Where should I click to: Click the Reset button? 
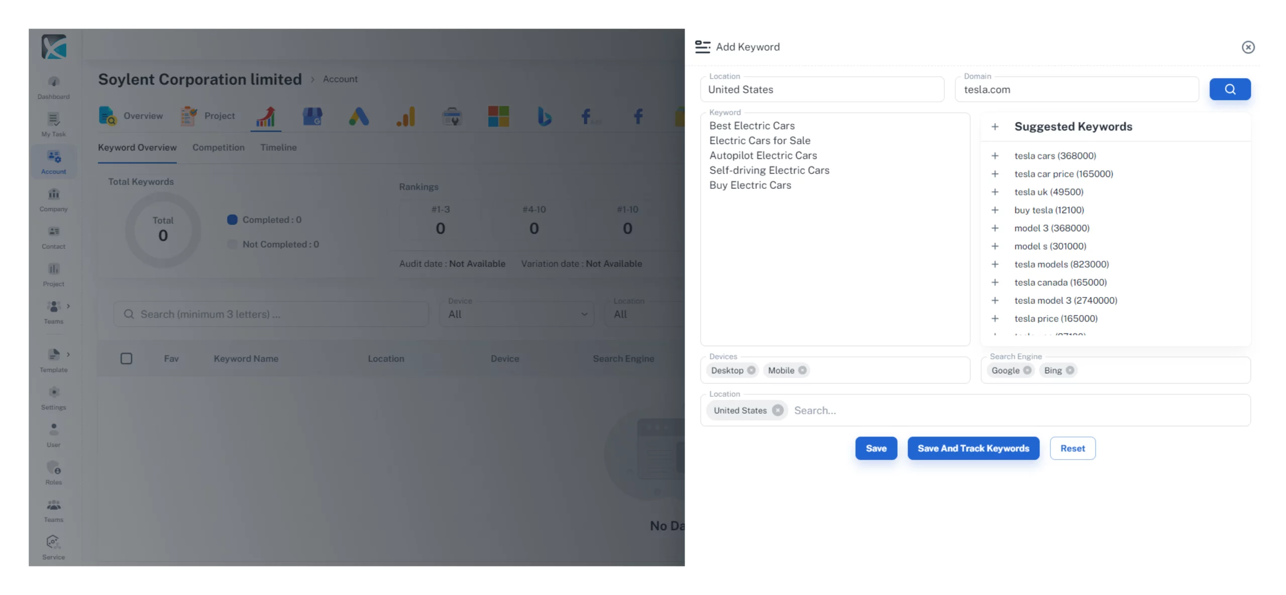(1073, 449)
